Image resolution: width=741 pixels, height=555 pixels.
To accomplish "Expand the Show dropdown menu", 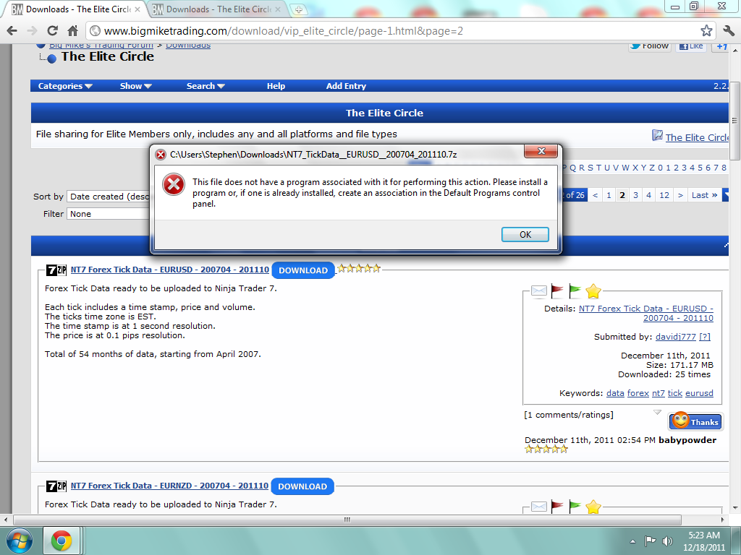I will (135, 86).
